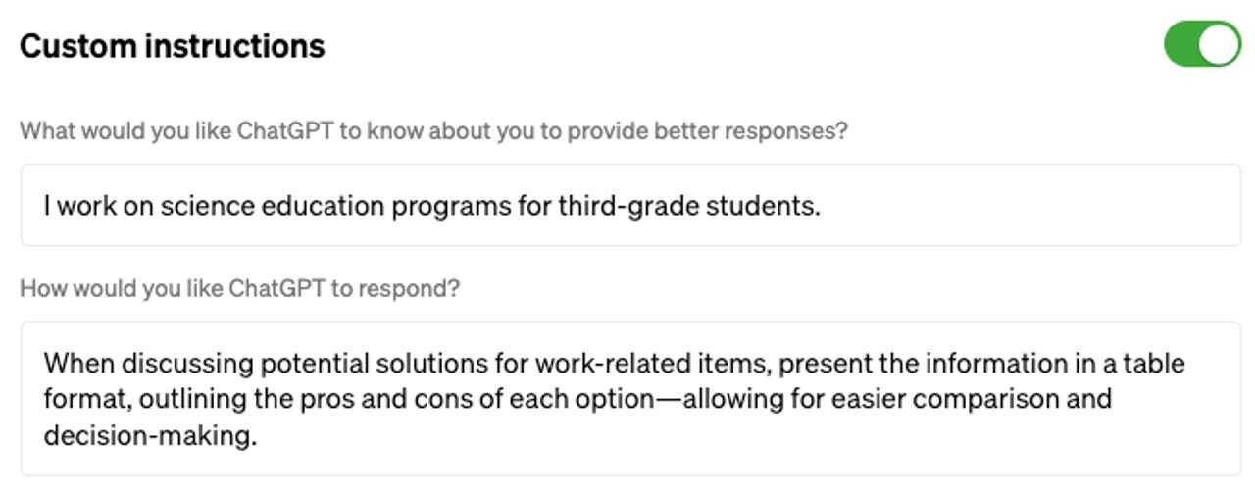The image size is (1255, 497).
Task: Click the 'What would you like ChatGPT to know' label
Action: 433,130
